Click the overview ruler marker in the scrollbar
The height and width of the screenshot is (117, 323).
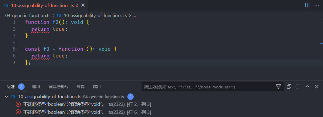pos(322,43)
